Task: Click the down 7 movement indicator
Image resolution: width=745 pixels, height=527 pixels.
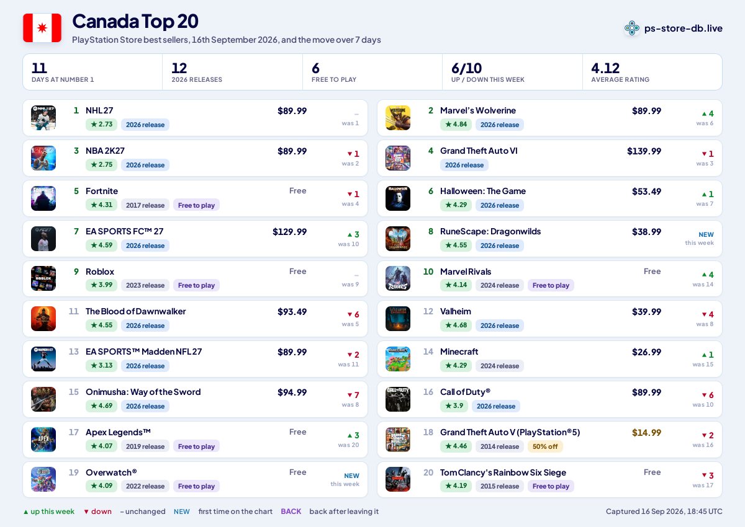Action: click(353, 395)
